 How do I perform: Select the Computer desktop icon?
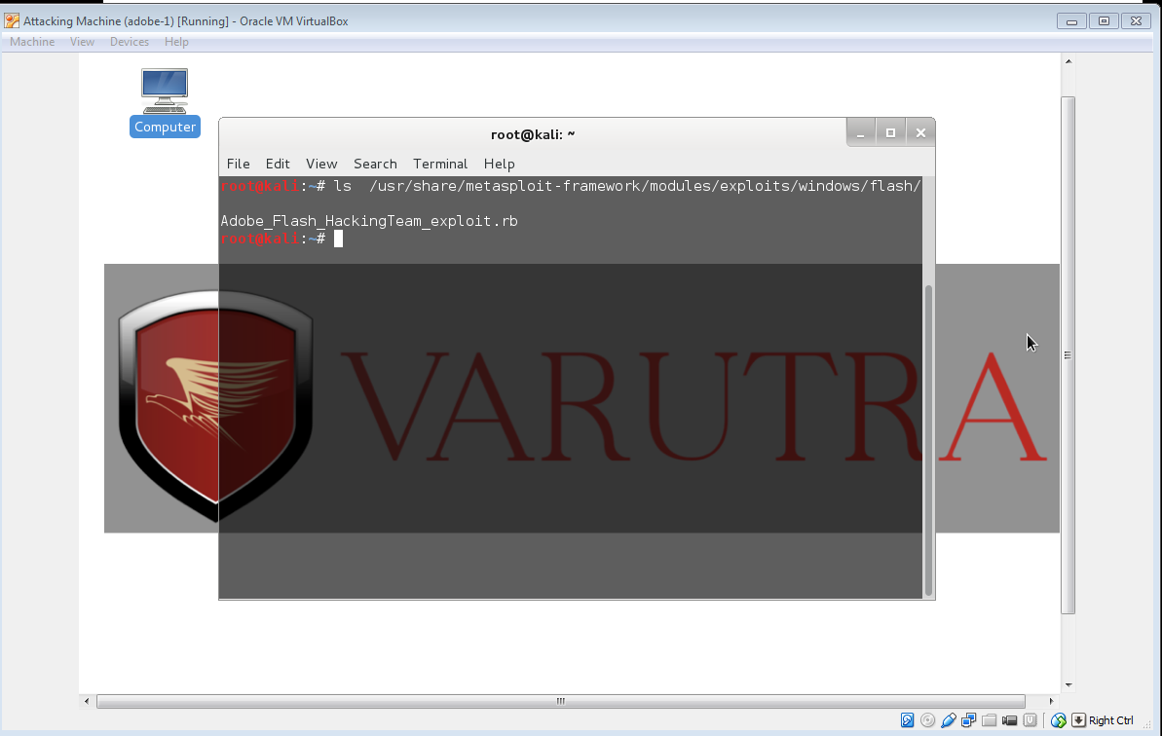(x=165, y=102)
